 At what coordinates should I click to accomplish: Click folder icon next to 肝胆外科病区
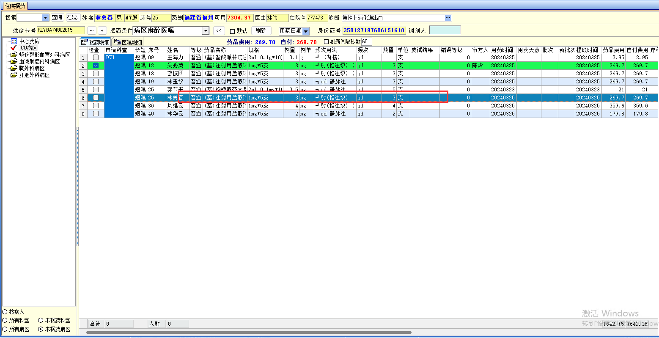[14, 75]
